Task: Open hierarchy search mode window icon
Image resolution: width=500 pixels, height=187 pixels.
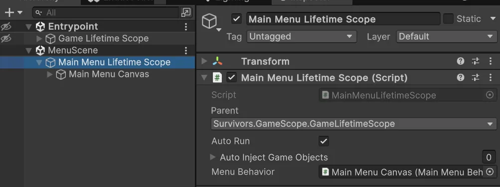Action: 185,13
